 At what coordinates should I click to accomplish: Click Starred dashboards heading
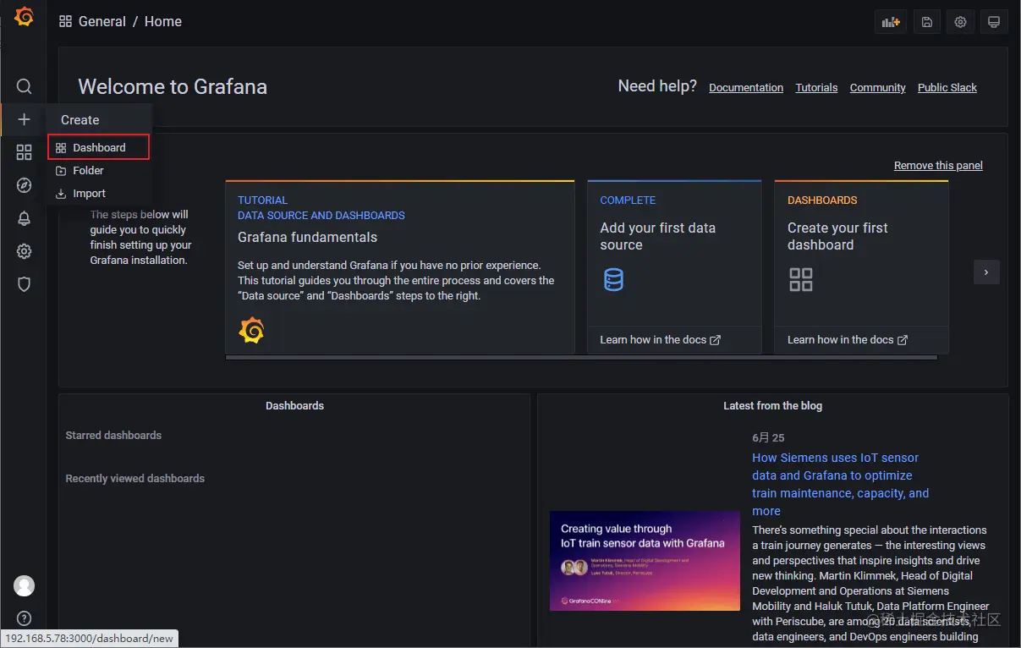click(113, 435)
